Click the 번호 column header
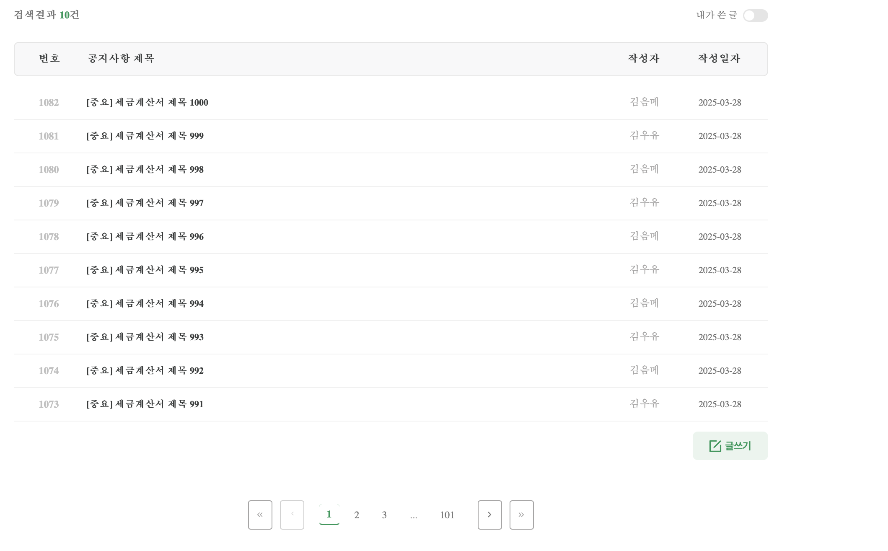The height and width of the screenshot is (551, 888). coord(49,59)
